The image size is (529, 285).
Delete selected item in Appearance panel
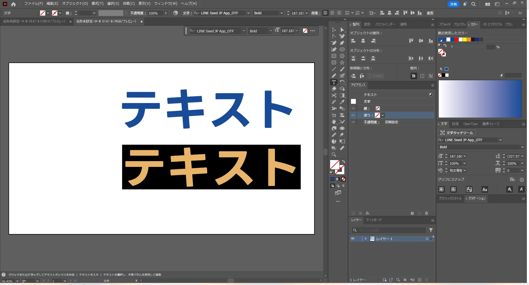pos(426,213)
